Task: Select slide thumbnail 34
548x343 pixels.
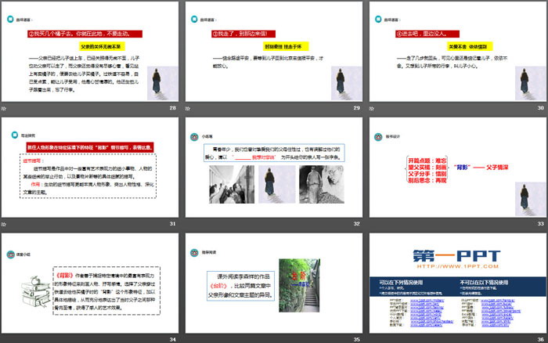Action: coord(90,283)
